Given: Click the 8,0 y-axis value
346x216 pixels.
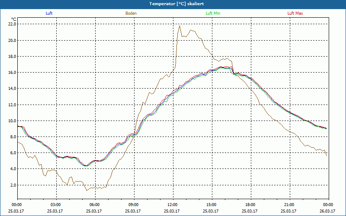Looking at the screenshot, I should coord(13,137).
